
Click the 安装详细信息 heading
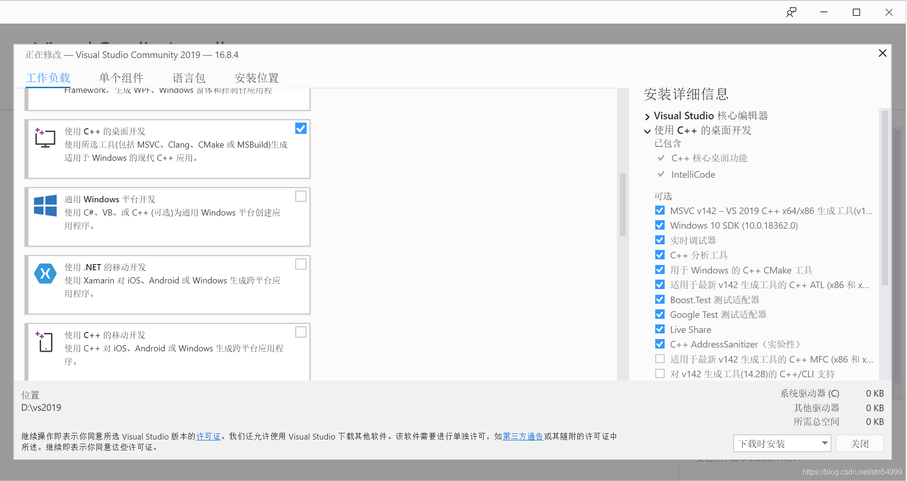[x=686, y=94]
